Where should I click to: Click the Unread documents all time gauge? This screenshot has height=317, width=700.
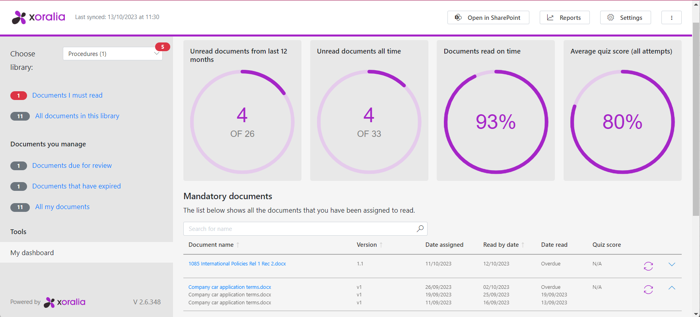point(369,122)
